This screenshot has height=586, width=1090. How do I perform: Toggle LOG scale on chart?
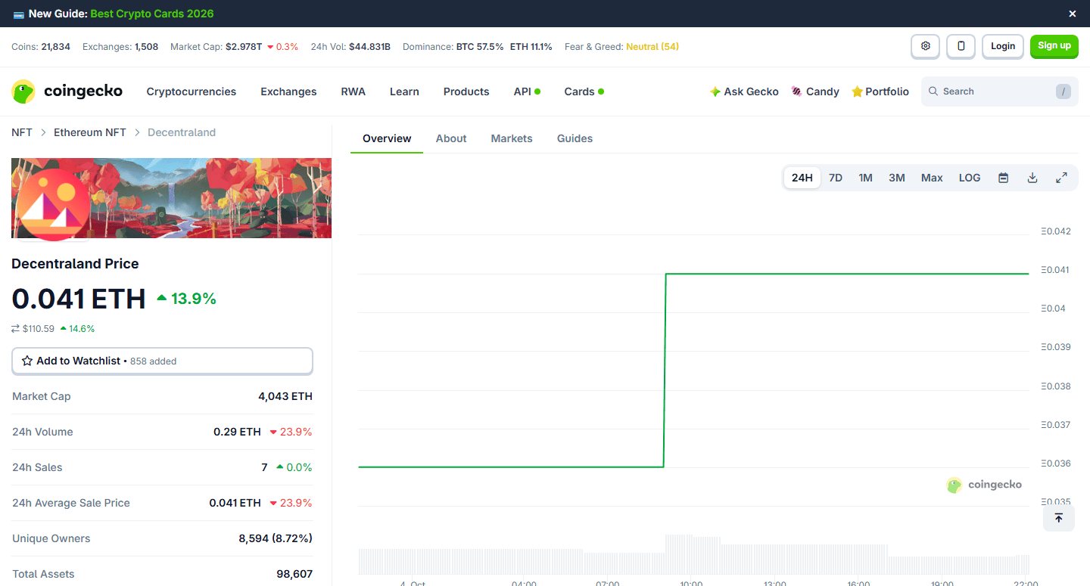coord(970,178)
